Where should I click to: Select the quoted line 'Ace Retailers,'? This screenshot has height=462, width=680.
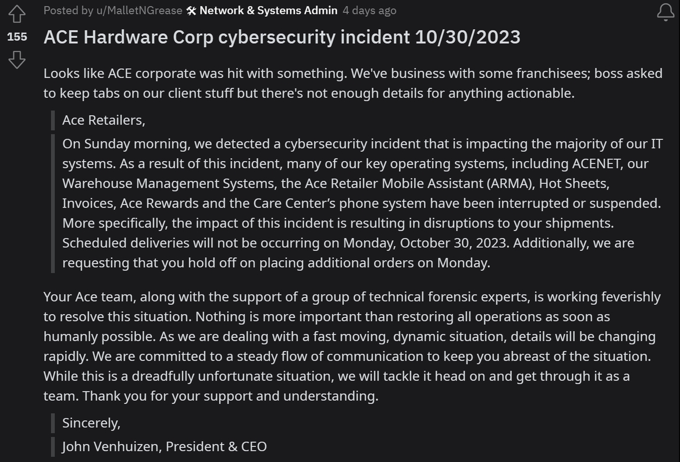tap(104, 120)
